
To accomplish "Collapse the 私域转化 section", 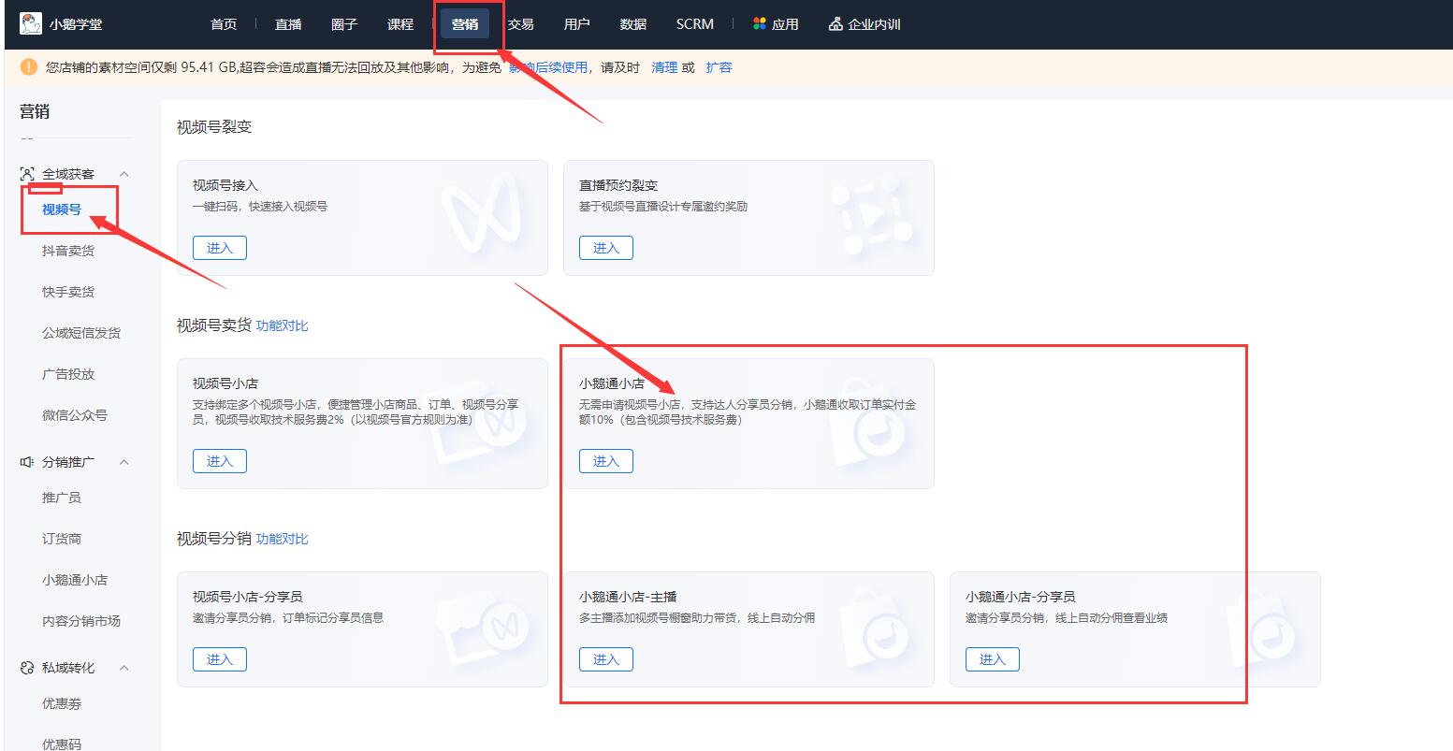I will (x=124, y=668).
